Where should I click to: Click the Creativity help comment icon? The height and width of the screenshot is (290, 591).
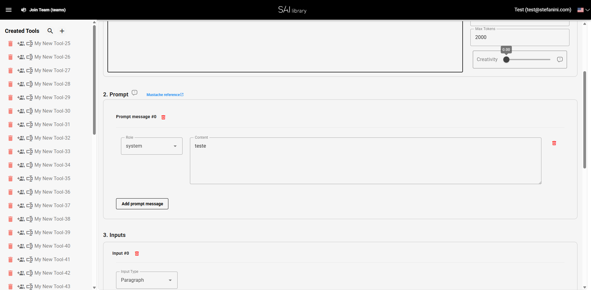560,60
